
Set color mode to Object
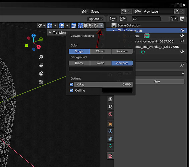101,51
